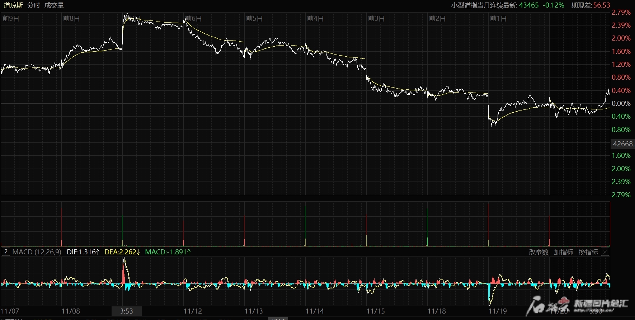Viewport: 635px width, 320px height.
Task: Click the 前9日 day header
Action: [x=11, y=19]
